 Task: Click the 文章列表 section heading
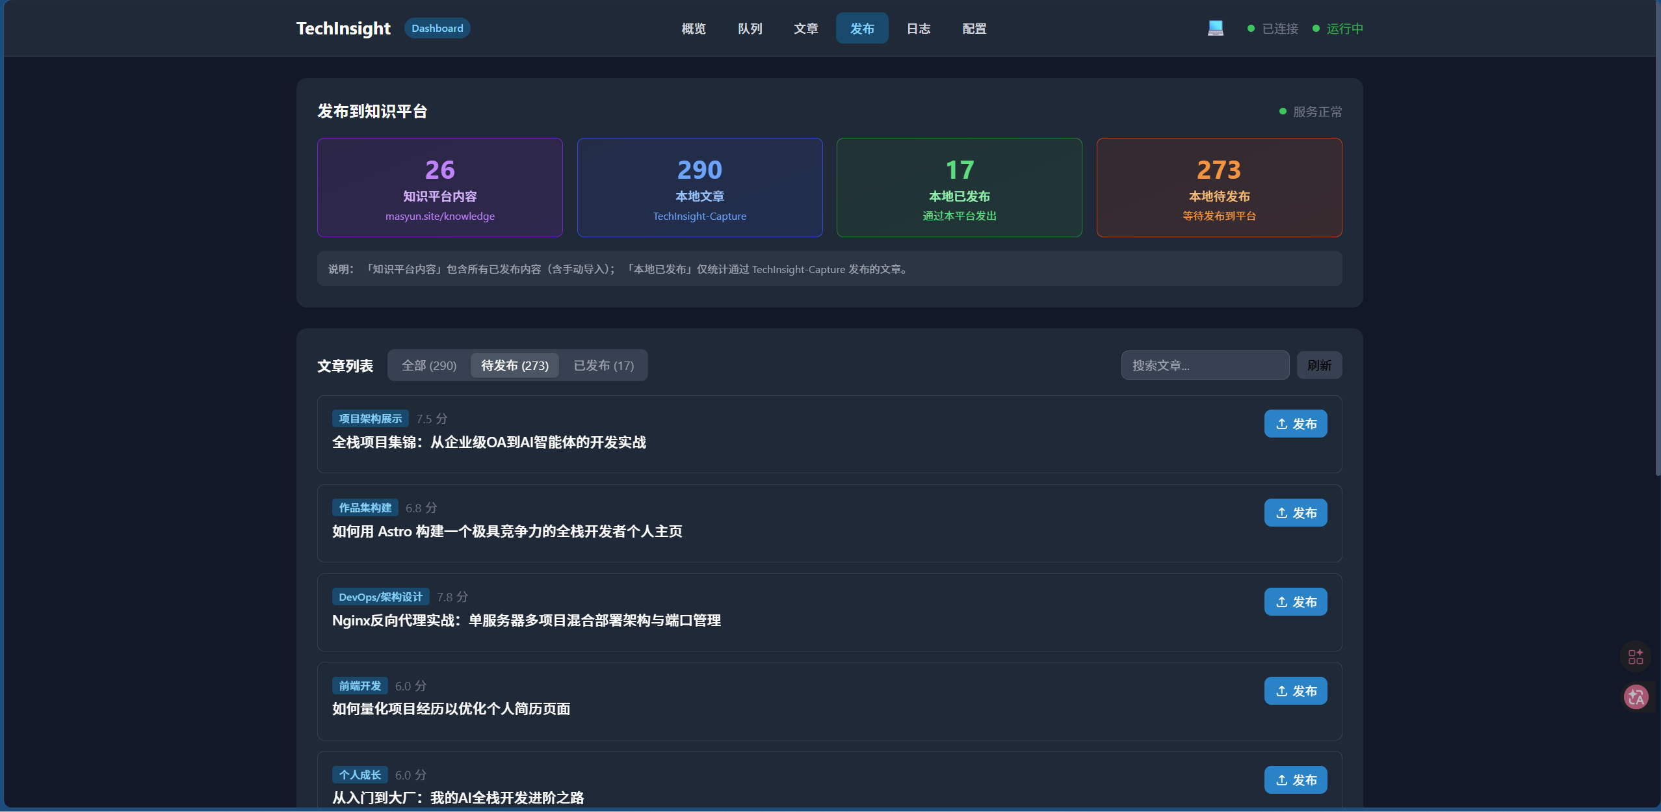[x=345, y=366]
